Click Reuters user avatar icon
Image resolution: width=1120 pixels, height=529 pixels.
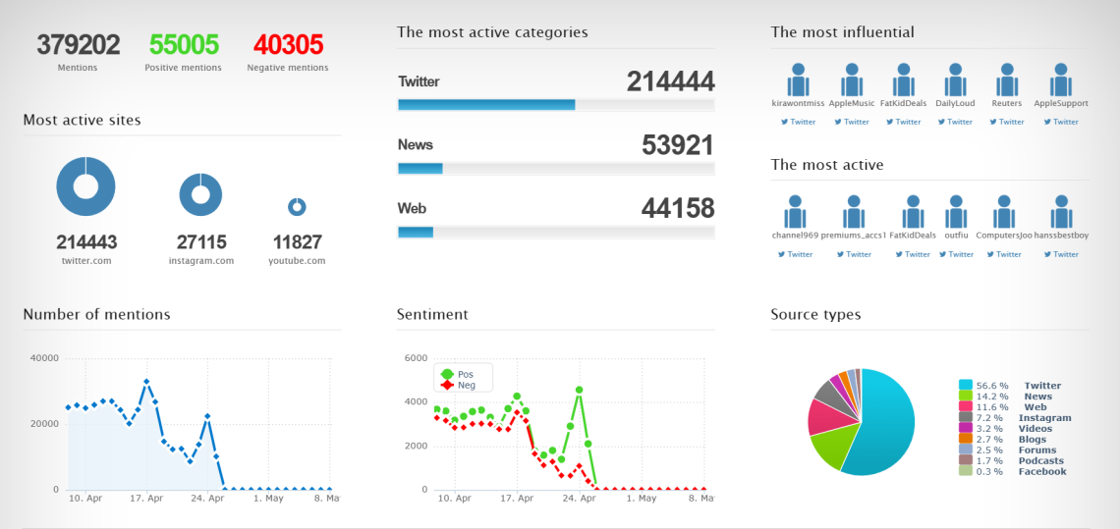tap(1007, 79)
